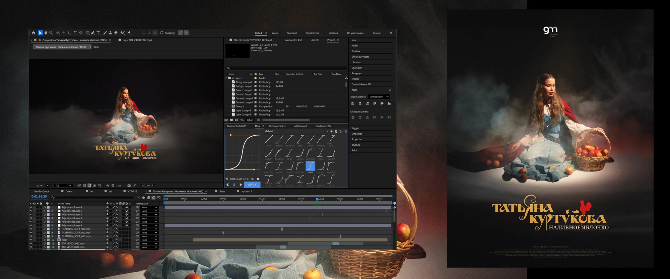Image resolution: width=670 pixels, height=279 pixels.
Task: Choose the Type tool
Action: 98,33
